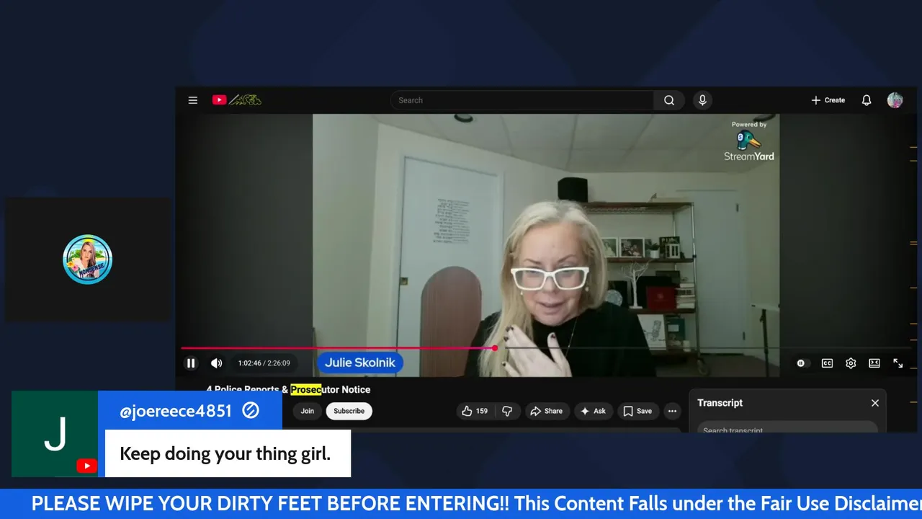Share the video

tap(546, 411)
